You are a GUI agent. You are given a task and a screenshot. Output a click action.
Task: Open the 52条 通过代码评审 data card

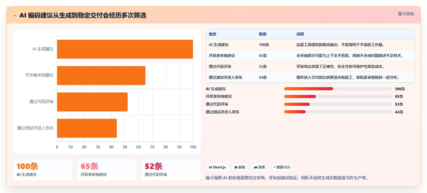(x=171, y=169)
